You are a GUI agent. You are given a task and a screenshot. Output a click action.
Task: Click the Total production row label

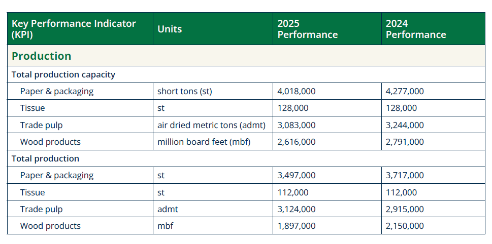pos(45,158)
